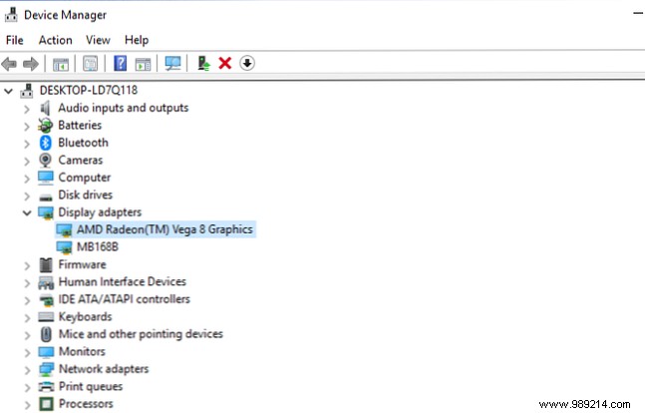The image size is (645, 413).
Task: Click the AMD Radeon adapter icon
Action: (x=64, y=230)
